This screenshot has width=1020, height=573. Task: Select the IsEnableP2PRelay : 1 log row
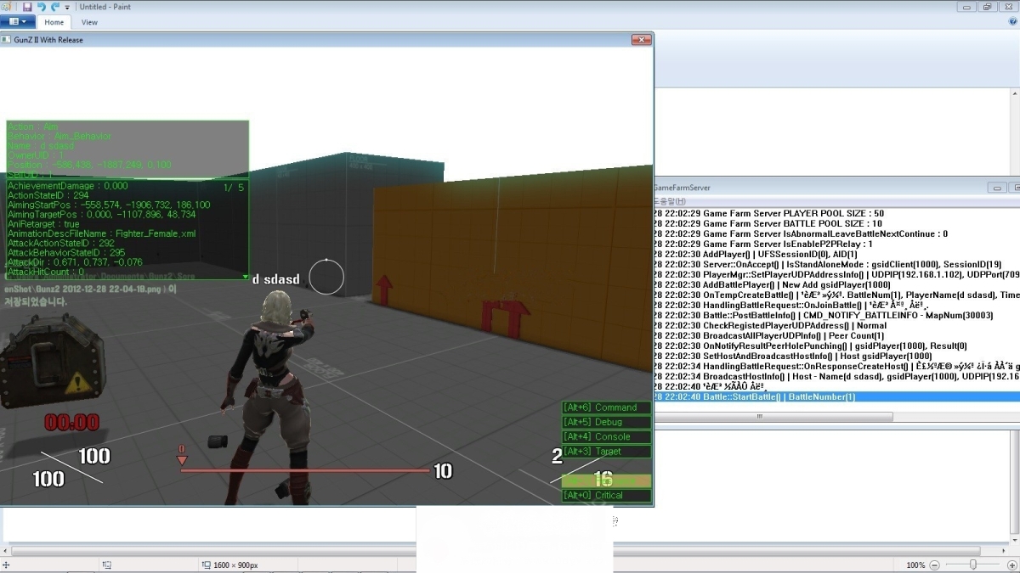836,244
